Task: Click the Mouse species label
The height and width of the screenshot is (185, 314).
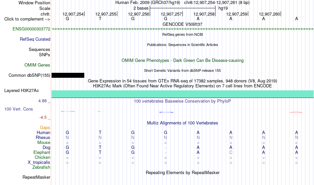Action: [44, 143]
